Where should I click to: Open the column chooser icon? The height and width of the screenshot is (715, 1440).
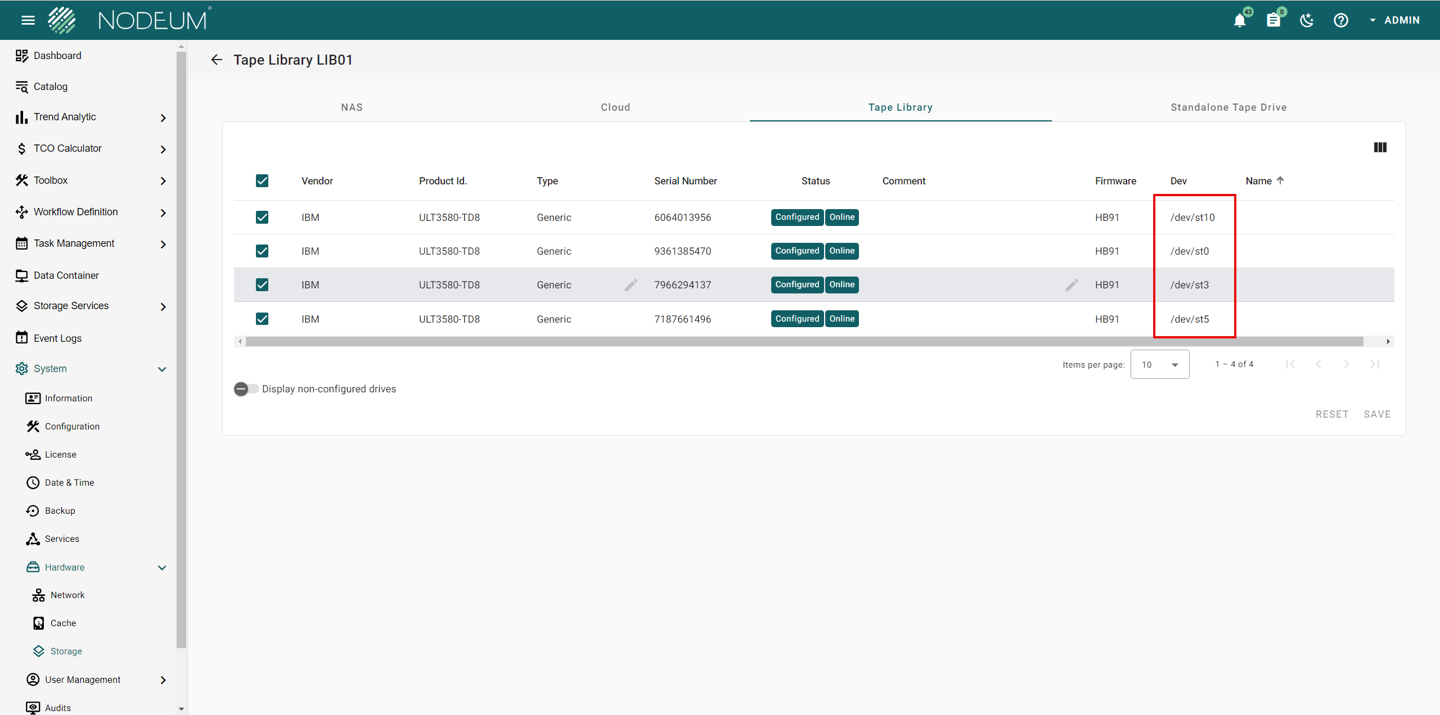tap(1380, 147)
